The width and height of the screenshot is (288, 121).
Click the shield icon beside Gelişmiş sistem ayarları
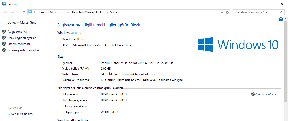tap(4, 50)
